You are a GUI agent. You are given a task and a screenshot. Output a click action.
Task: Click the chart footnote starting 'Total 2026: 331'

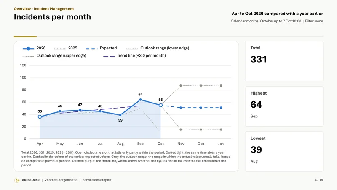tap(126, 159)
